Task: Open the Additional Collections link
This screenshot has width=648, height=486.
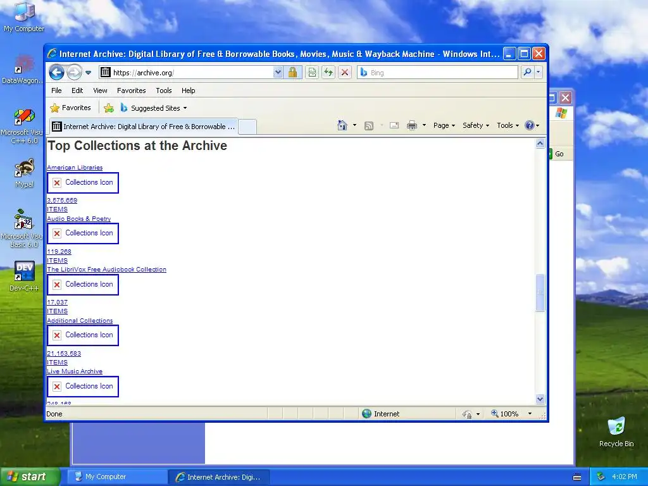Action: click(x=80, y=321)
